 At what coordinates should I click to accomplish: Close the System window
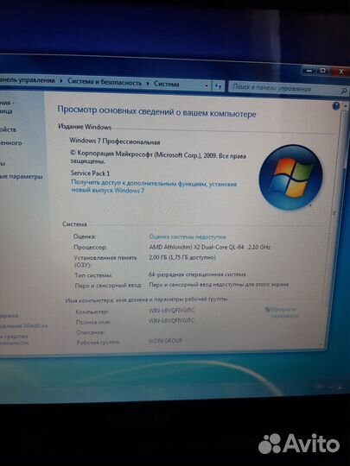pos(340,72)
